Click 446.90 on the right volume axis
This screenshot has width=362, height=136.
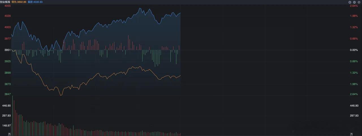(354, 105)
